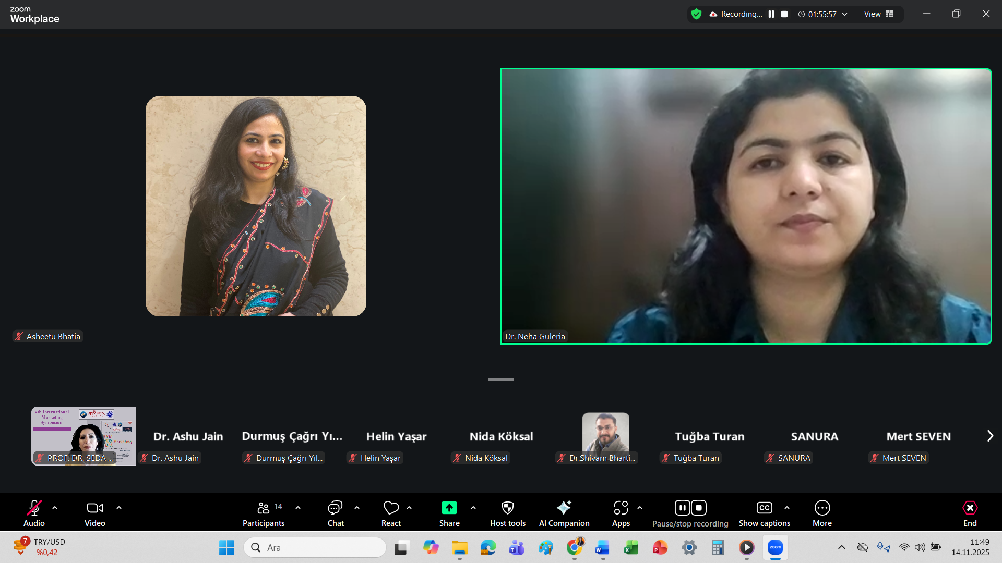Open the More options icon

822,508
